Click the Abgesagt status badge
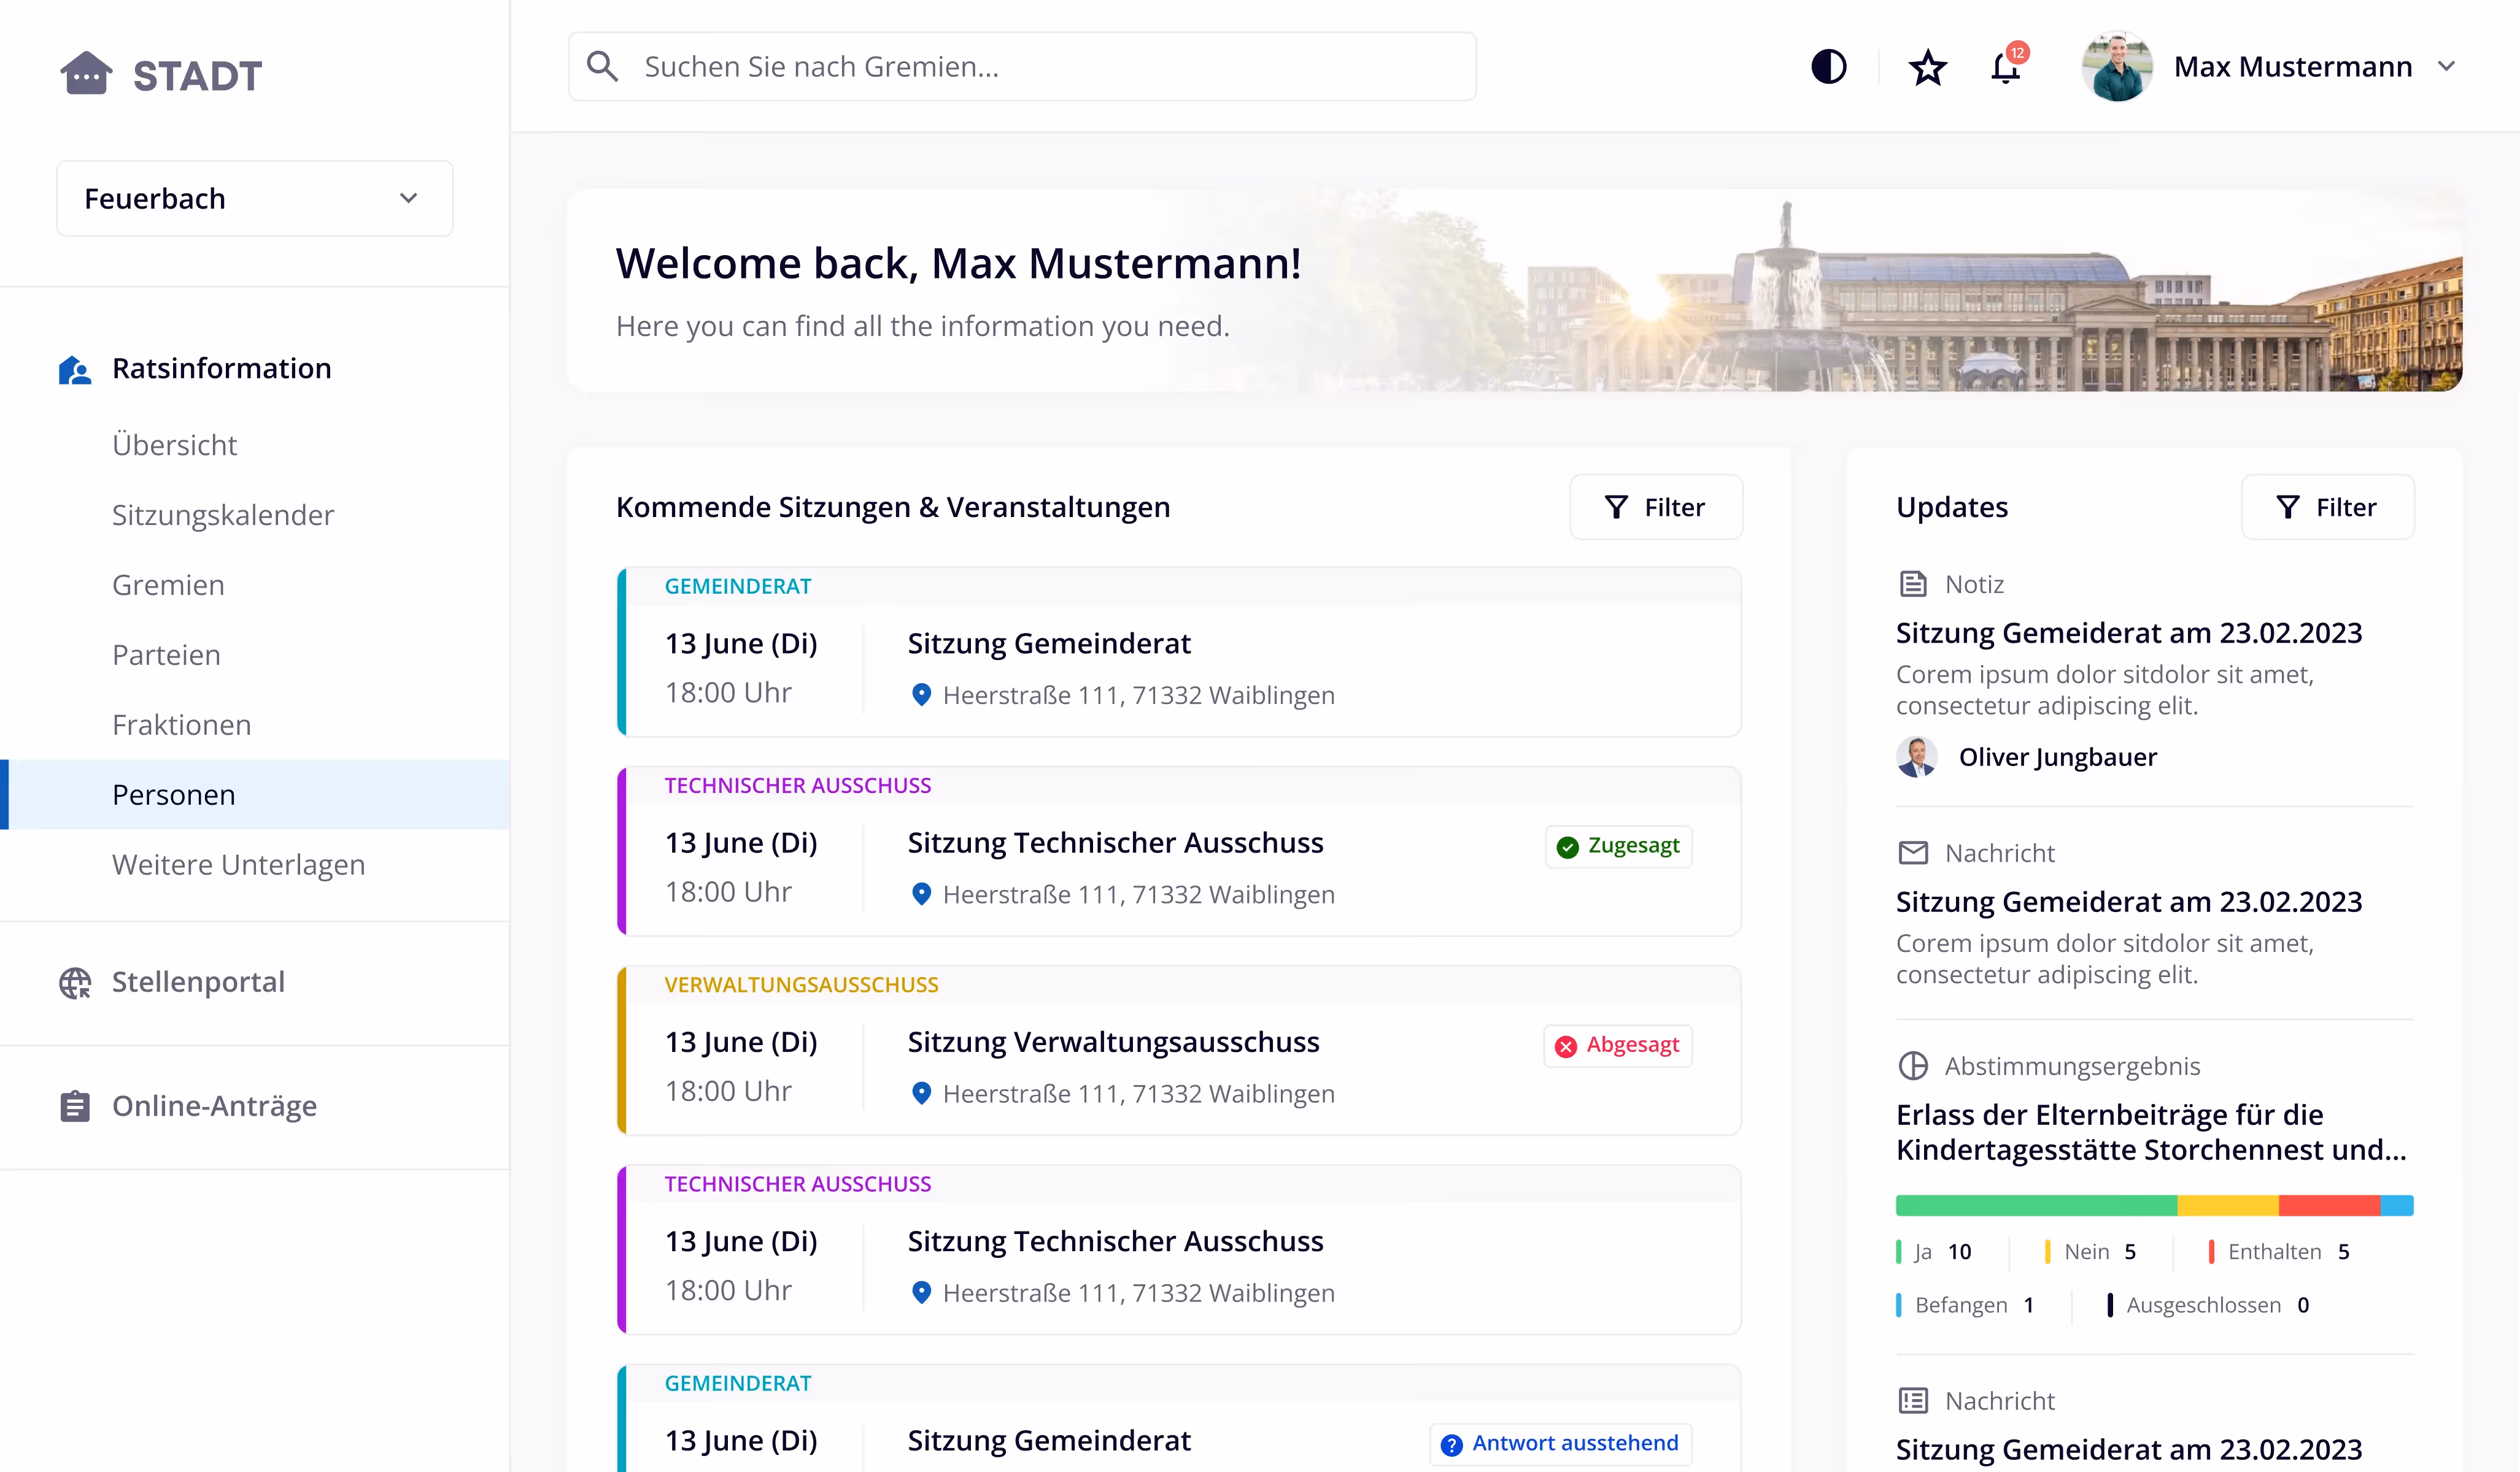This screenshot has width=2520, height=1472. point(1618,1045)
